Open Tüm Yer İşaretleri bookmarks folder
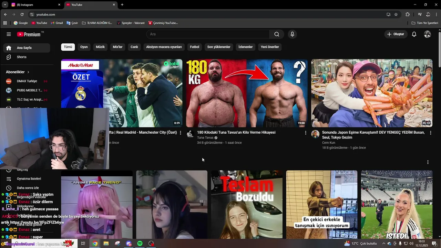 [425, 23]
